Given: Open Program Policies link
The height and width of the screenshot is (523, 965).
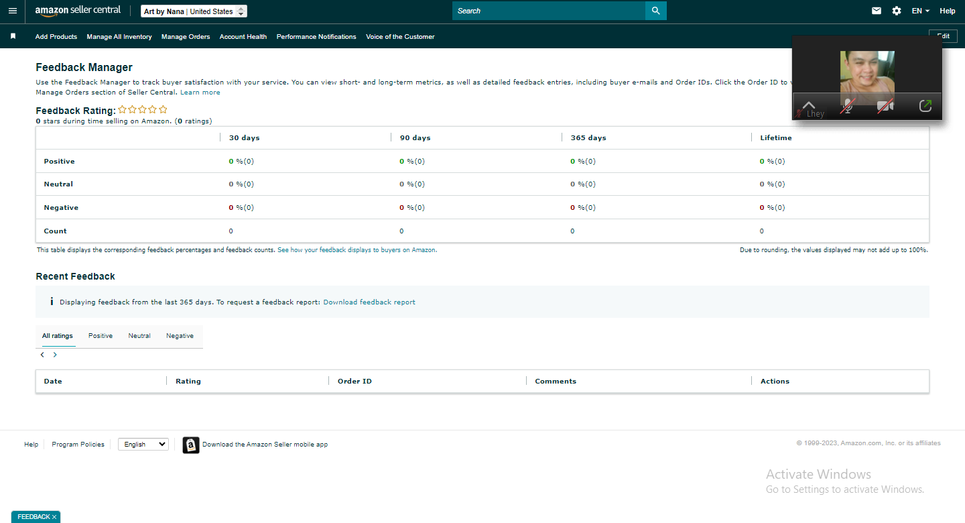Looking at the screenshot, I should click(78, 445).
